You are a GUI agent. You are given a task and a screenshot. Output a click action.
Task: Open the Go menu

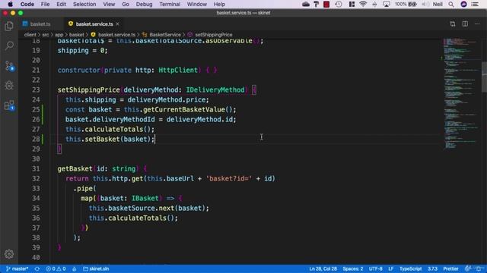coord(126,4)
